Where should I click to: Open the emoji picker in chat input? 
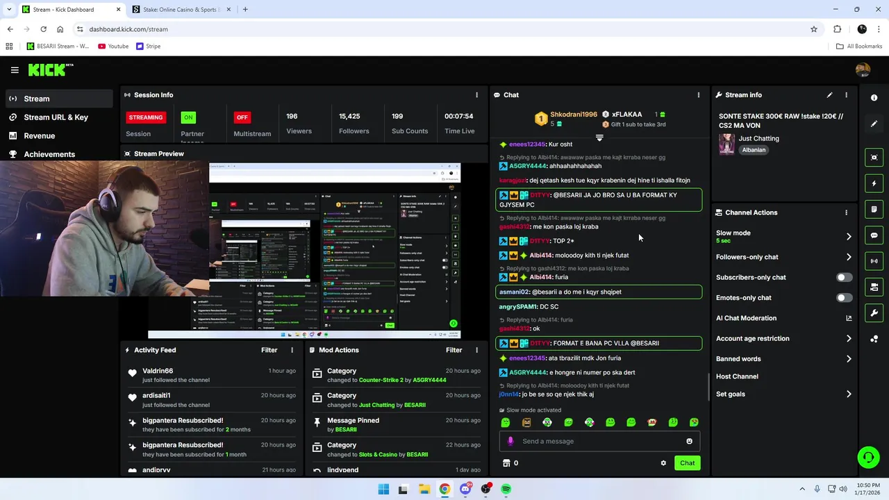[689, 441]
